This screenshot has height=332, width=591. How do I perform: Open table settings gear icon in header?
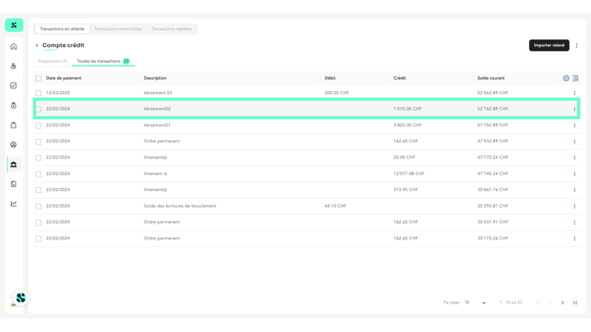tap(566, 78)
